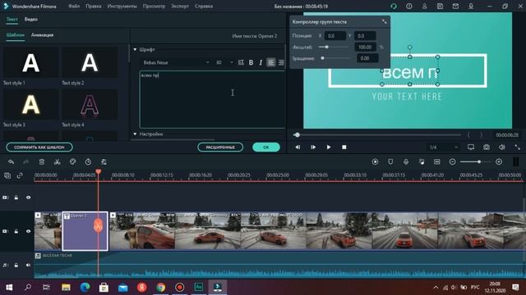526x295 pixels.
Task: Collapse the text group controller panel
Action: pyautogui.click(x=384, y=22)
